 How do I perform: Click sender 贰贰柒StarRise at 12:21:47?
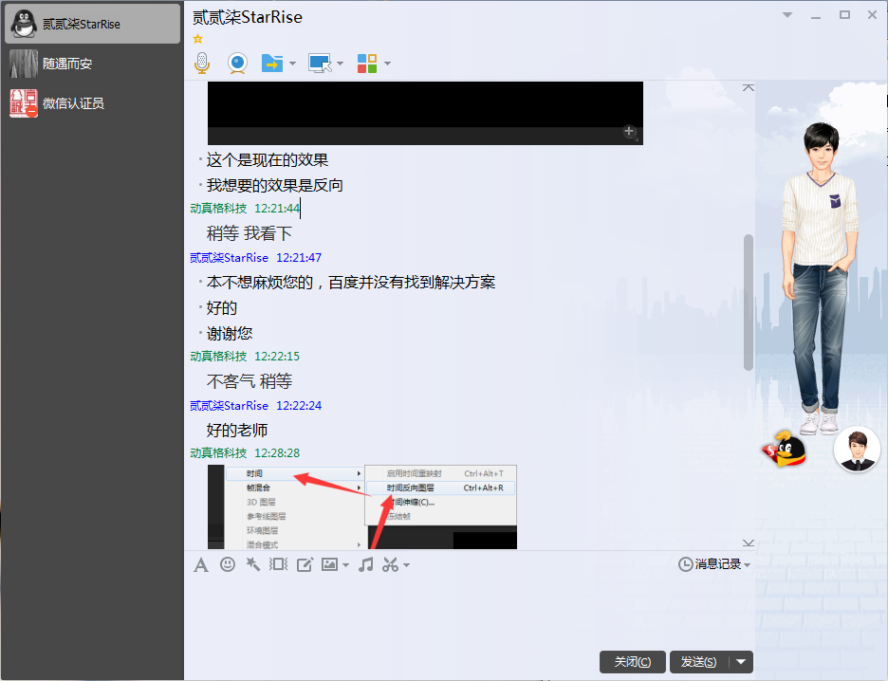click(x=229, y=258)
